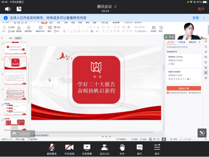Turn on camera with 开启视频
Screen dimensions: 209x157
[69, 147]
